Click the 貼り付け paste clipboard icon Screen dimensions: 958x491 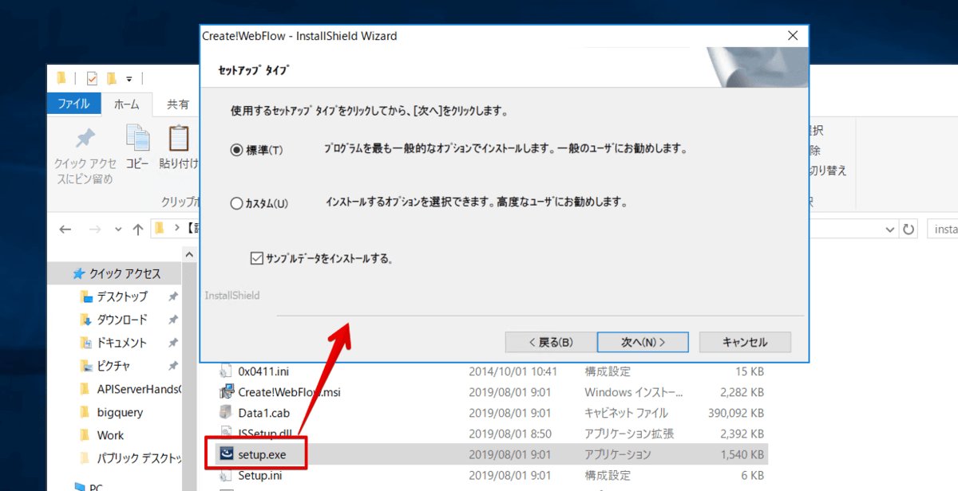click(178, 138)
